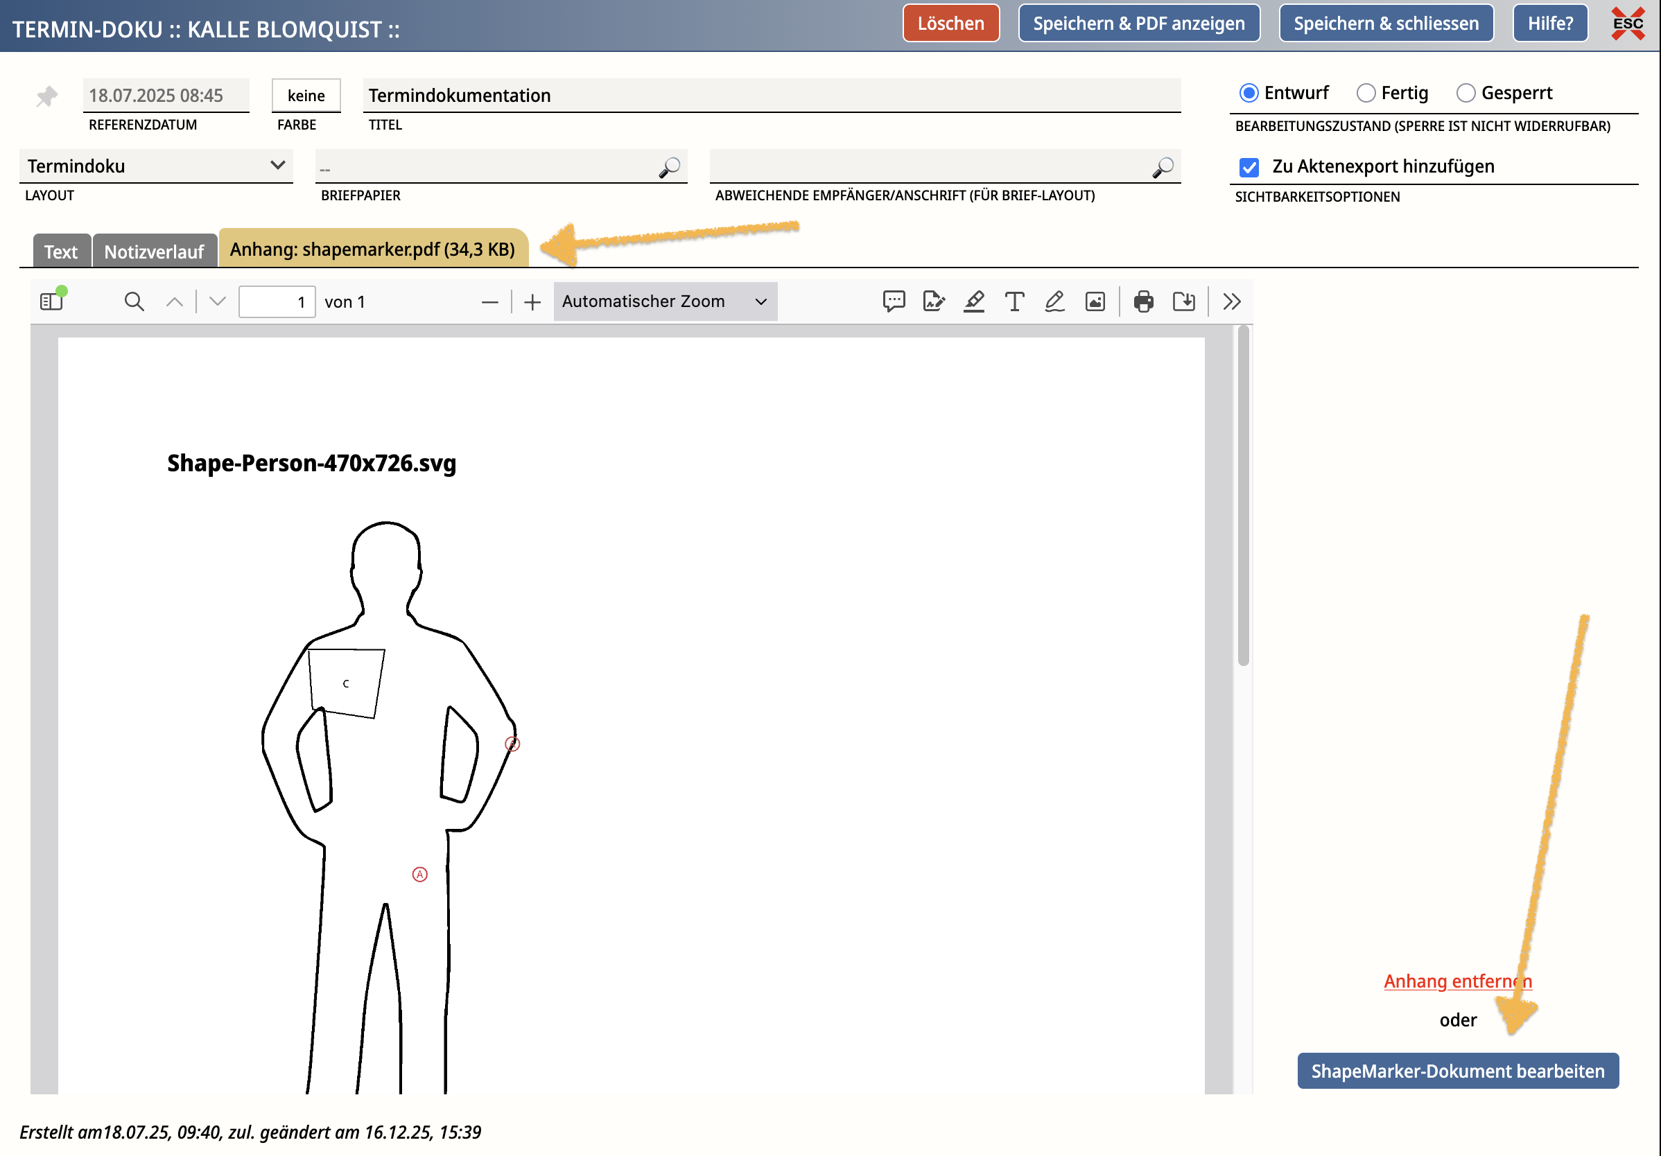Switch to the Notizverlauf tab
The height and width of the screenshot is (1156, 1661).
154,252
